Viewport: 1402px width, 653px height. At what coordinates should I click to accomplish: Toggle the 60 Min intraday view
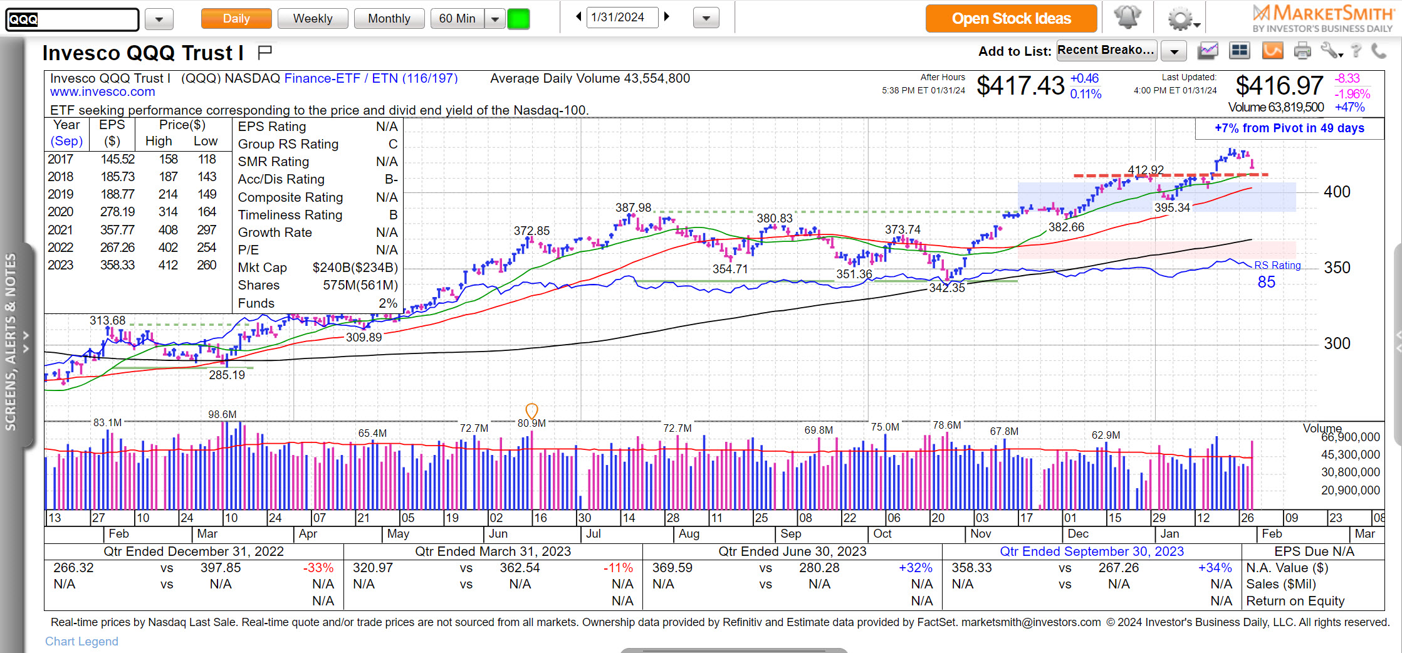point(458,18)
